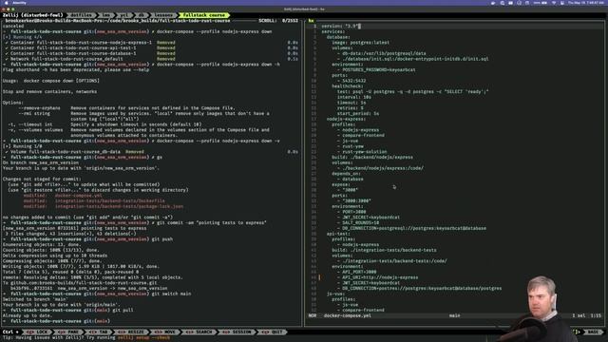608x342 pixels.
Task: Click the 'build: ./backend/nodejs/express' line
Action: [x=372, y=157]
